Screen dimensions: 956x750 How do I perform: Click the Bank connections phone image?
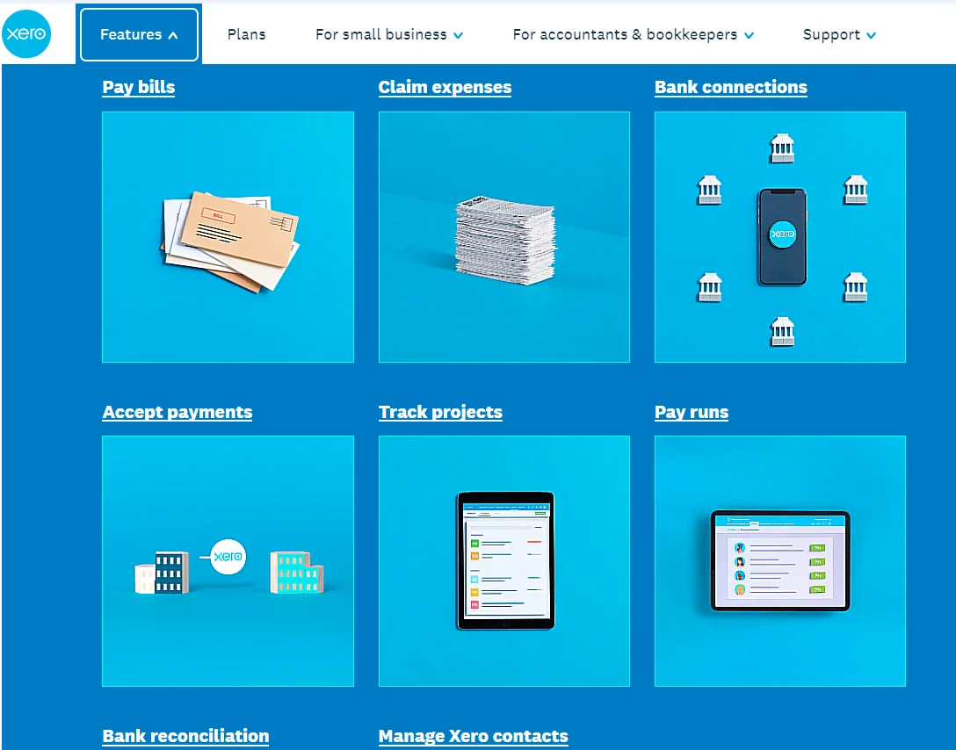point(779,237)
